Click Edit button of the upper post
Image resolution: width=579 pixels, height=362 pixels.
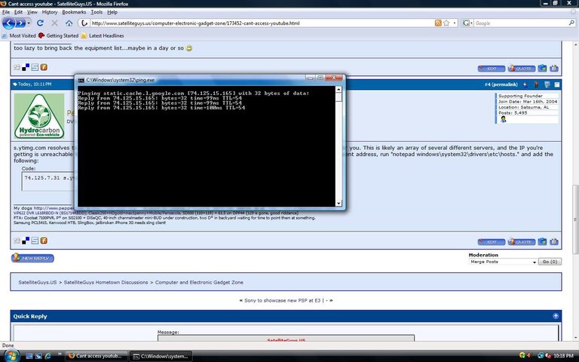(x=491, y=69)
